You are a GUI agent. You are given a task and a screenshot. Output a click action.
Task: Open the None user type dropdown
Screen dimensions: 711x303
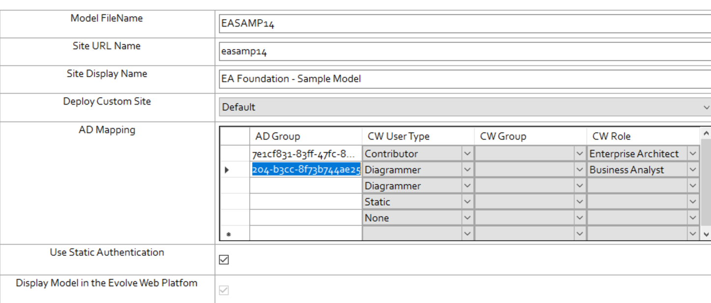467,218
